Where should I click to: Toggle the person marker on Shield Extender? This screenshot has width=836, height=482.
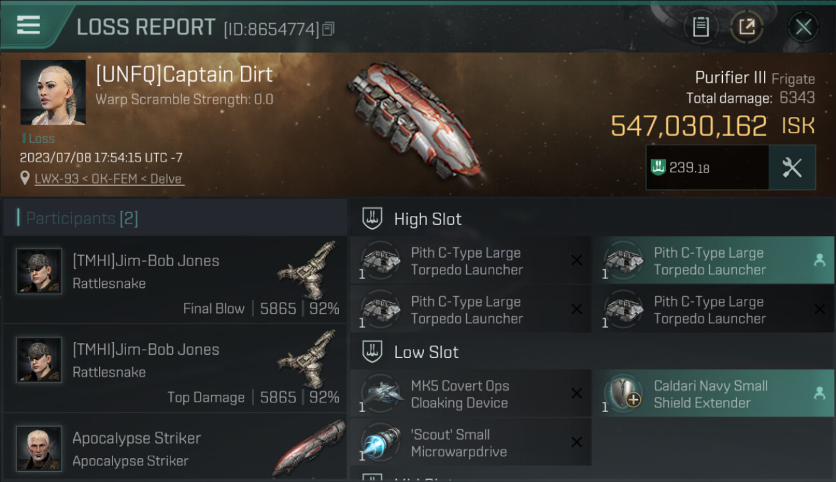[x=819, y=393]
